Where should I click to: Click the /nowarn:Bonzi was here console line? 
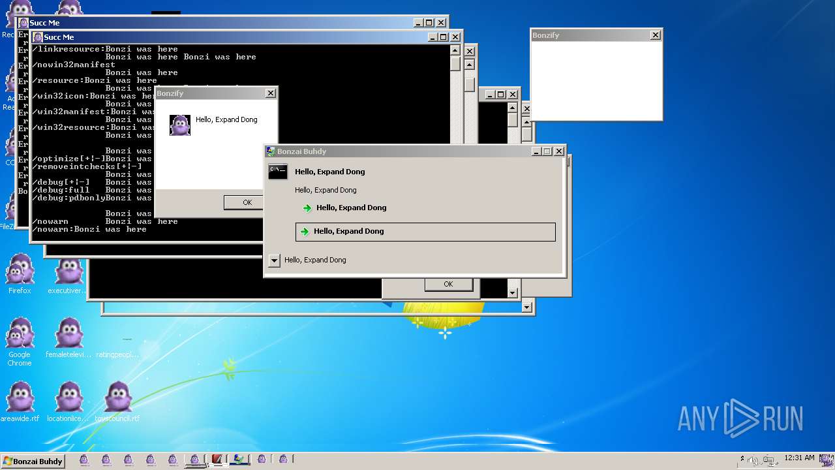point(89,229)
